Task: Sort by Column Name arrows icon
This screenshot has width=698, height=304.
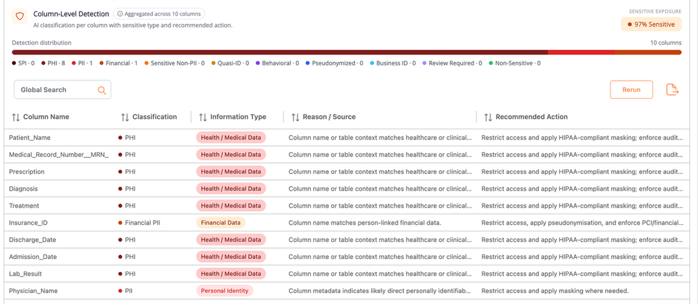Action: (16, 117)
